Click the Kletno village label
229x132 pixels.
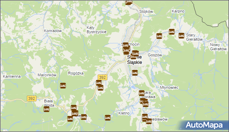(x=124, y=113)
